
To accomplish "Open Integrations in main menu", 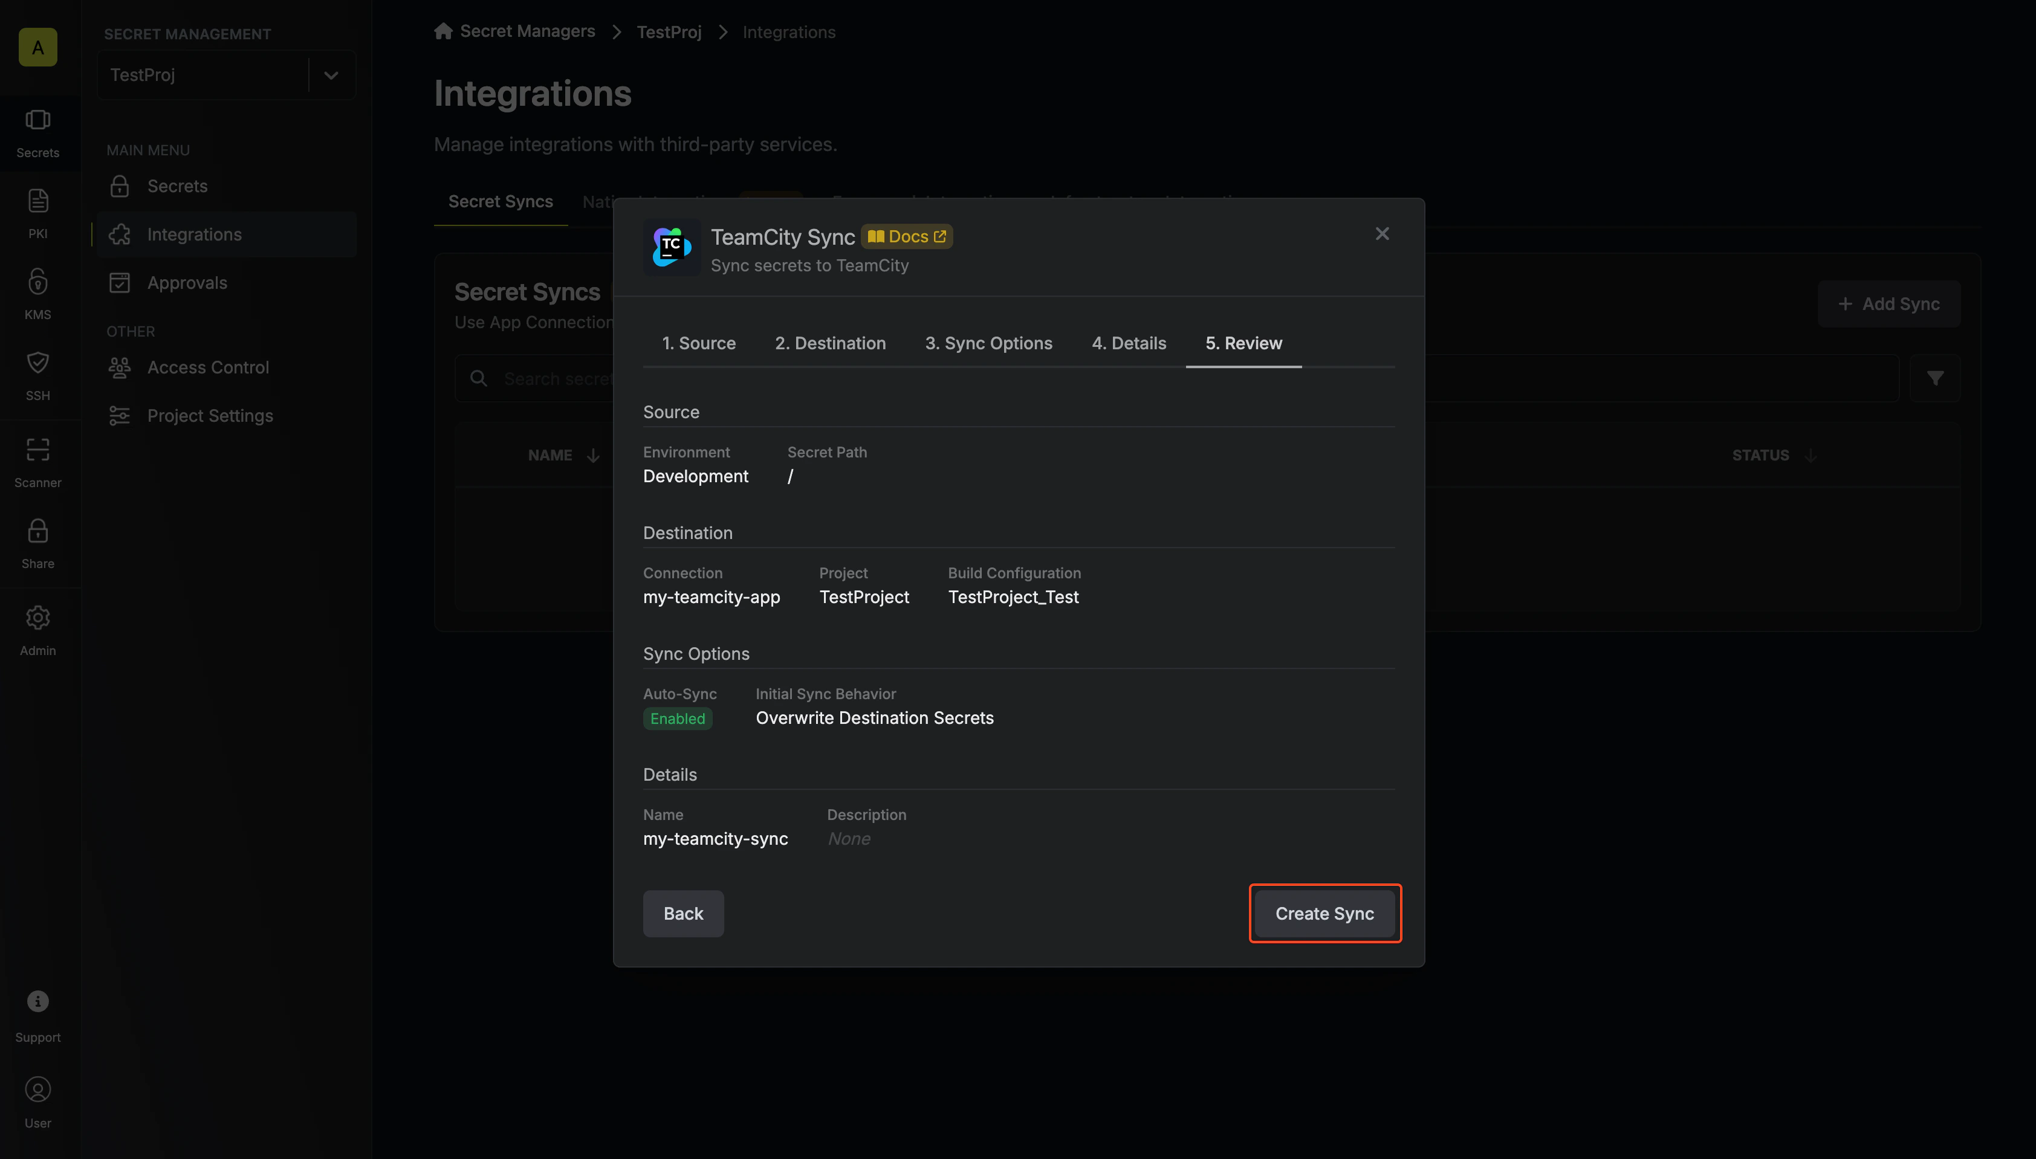I will click(226, 234).
